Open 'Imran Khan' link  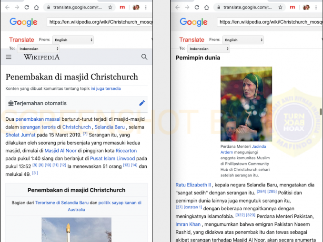pos(188,224)
